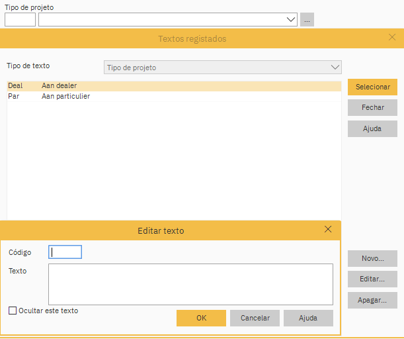The width and height of the screenshot is (404, 339).
Task: Click inside the Texto text area
Action: click(190, 284)
